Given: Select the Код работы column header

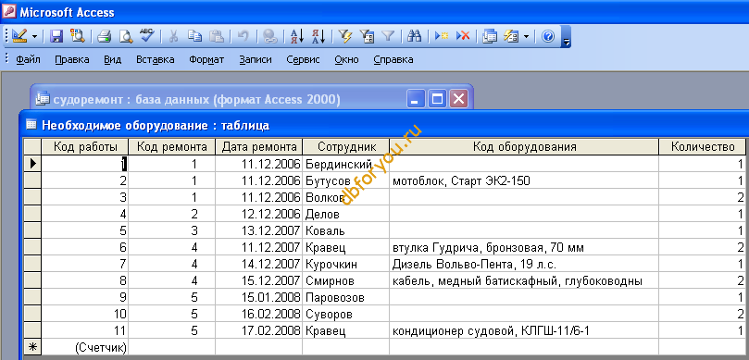Looking at the screenshot, I should pyautogui.click(x=85, y=146).
